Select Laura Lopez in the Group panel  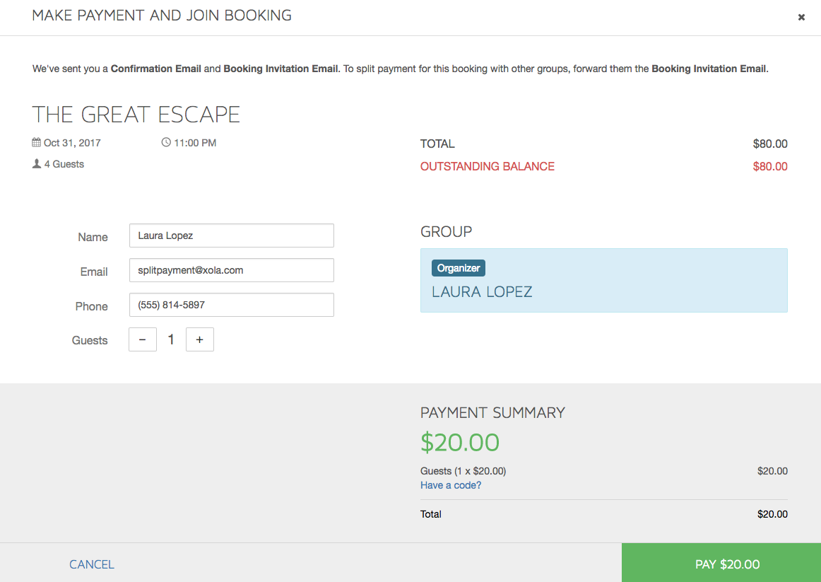point(482,292)
